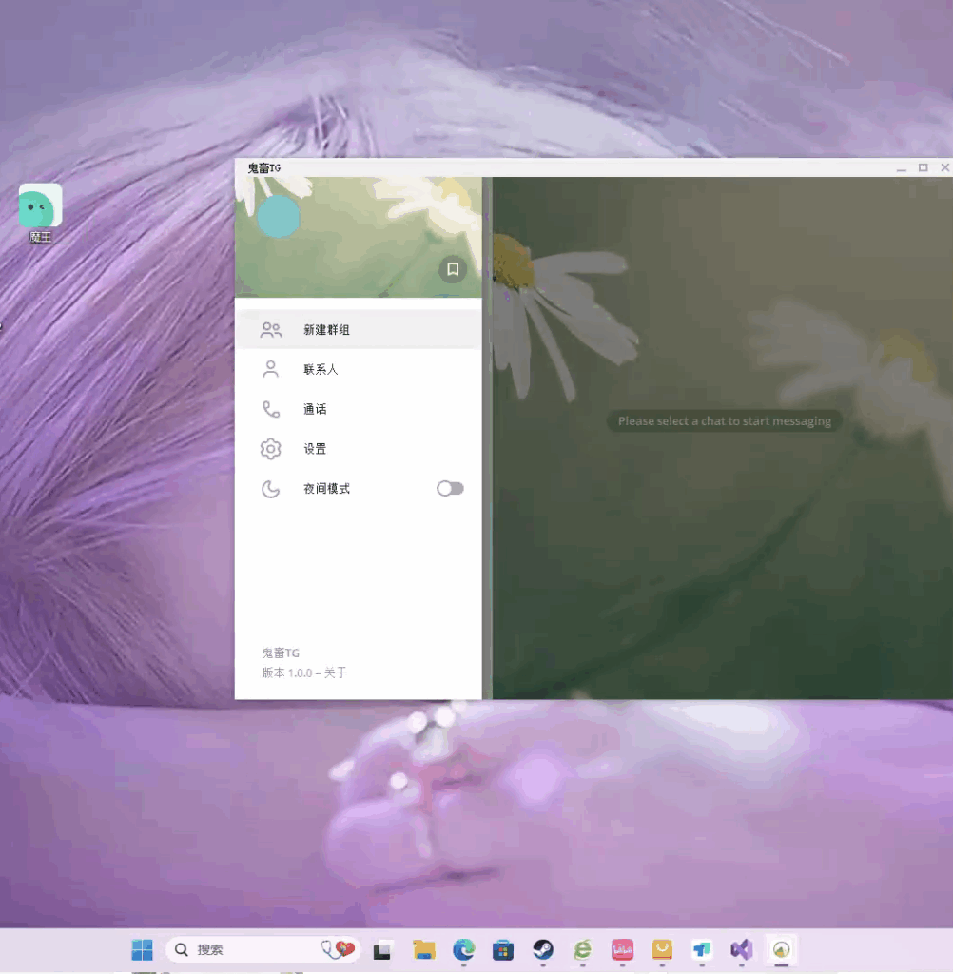Click the Windows Start button

pos(142,949)
